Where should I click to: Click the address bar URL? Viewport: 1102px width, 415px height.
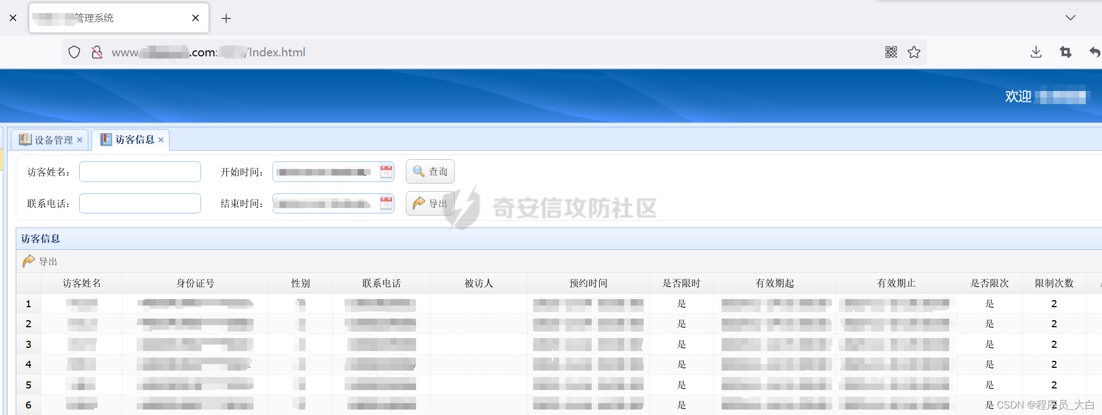[x=209, y=52]
